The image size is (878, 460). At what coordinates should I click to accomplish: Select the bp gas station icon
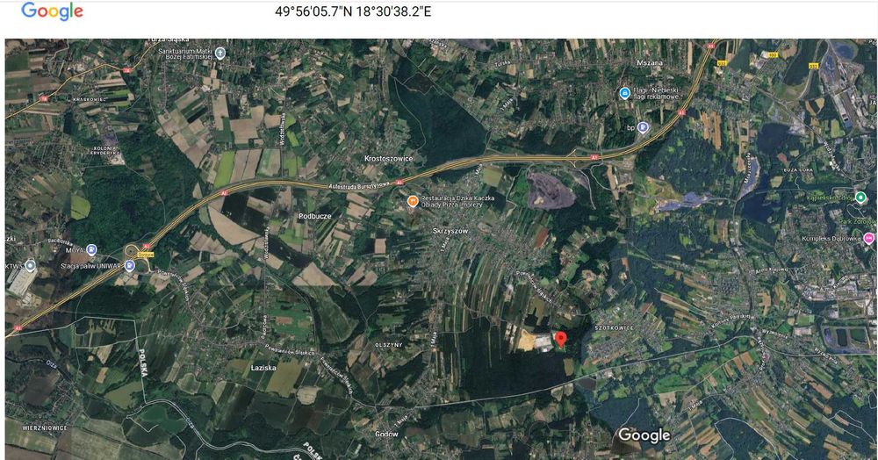point(643,127)
